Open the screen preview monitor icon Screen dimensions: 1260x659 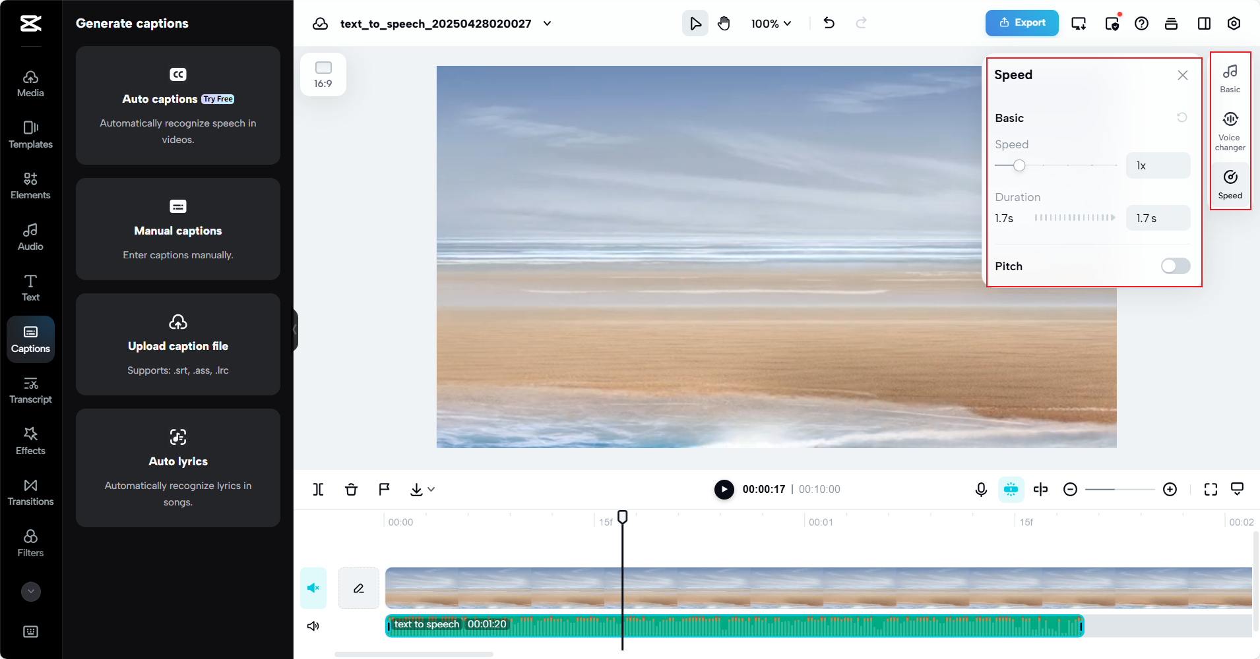pos(1079,24)
